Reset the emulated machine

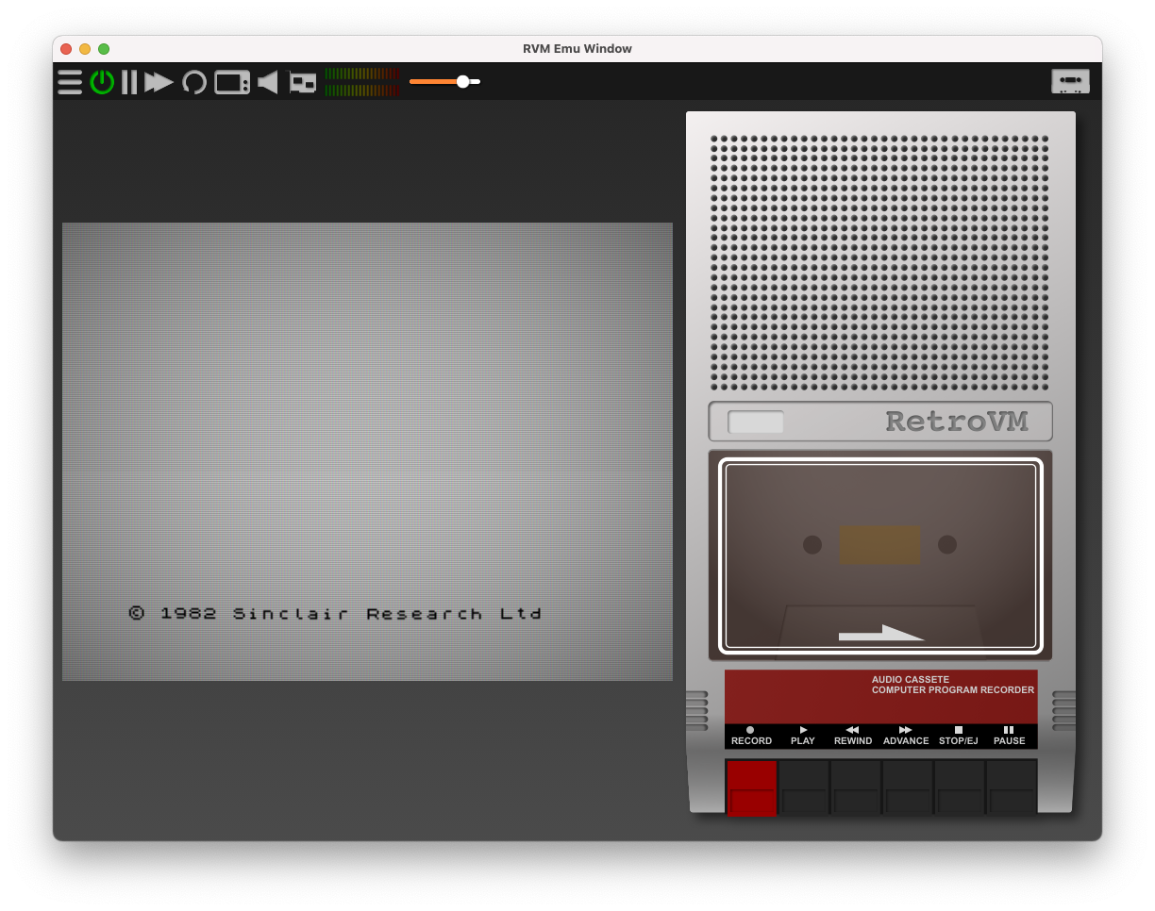pos(194,82)
